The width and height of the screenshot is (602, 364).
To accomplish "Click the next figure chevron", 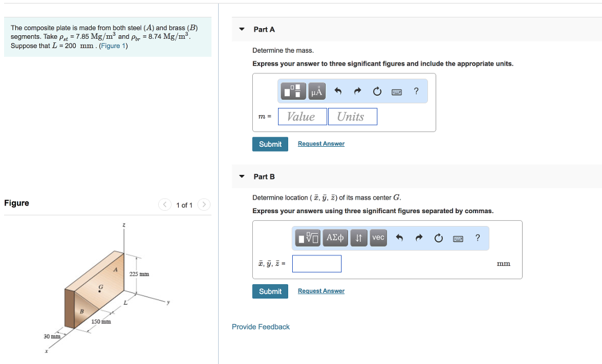I will click(204, 204).
